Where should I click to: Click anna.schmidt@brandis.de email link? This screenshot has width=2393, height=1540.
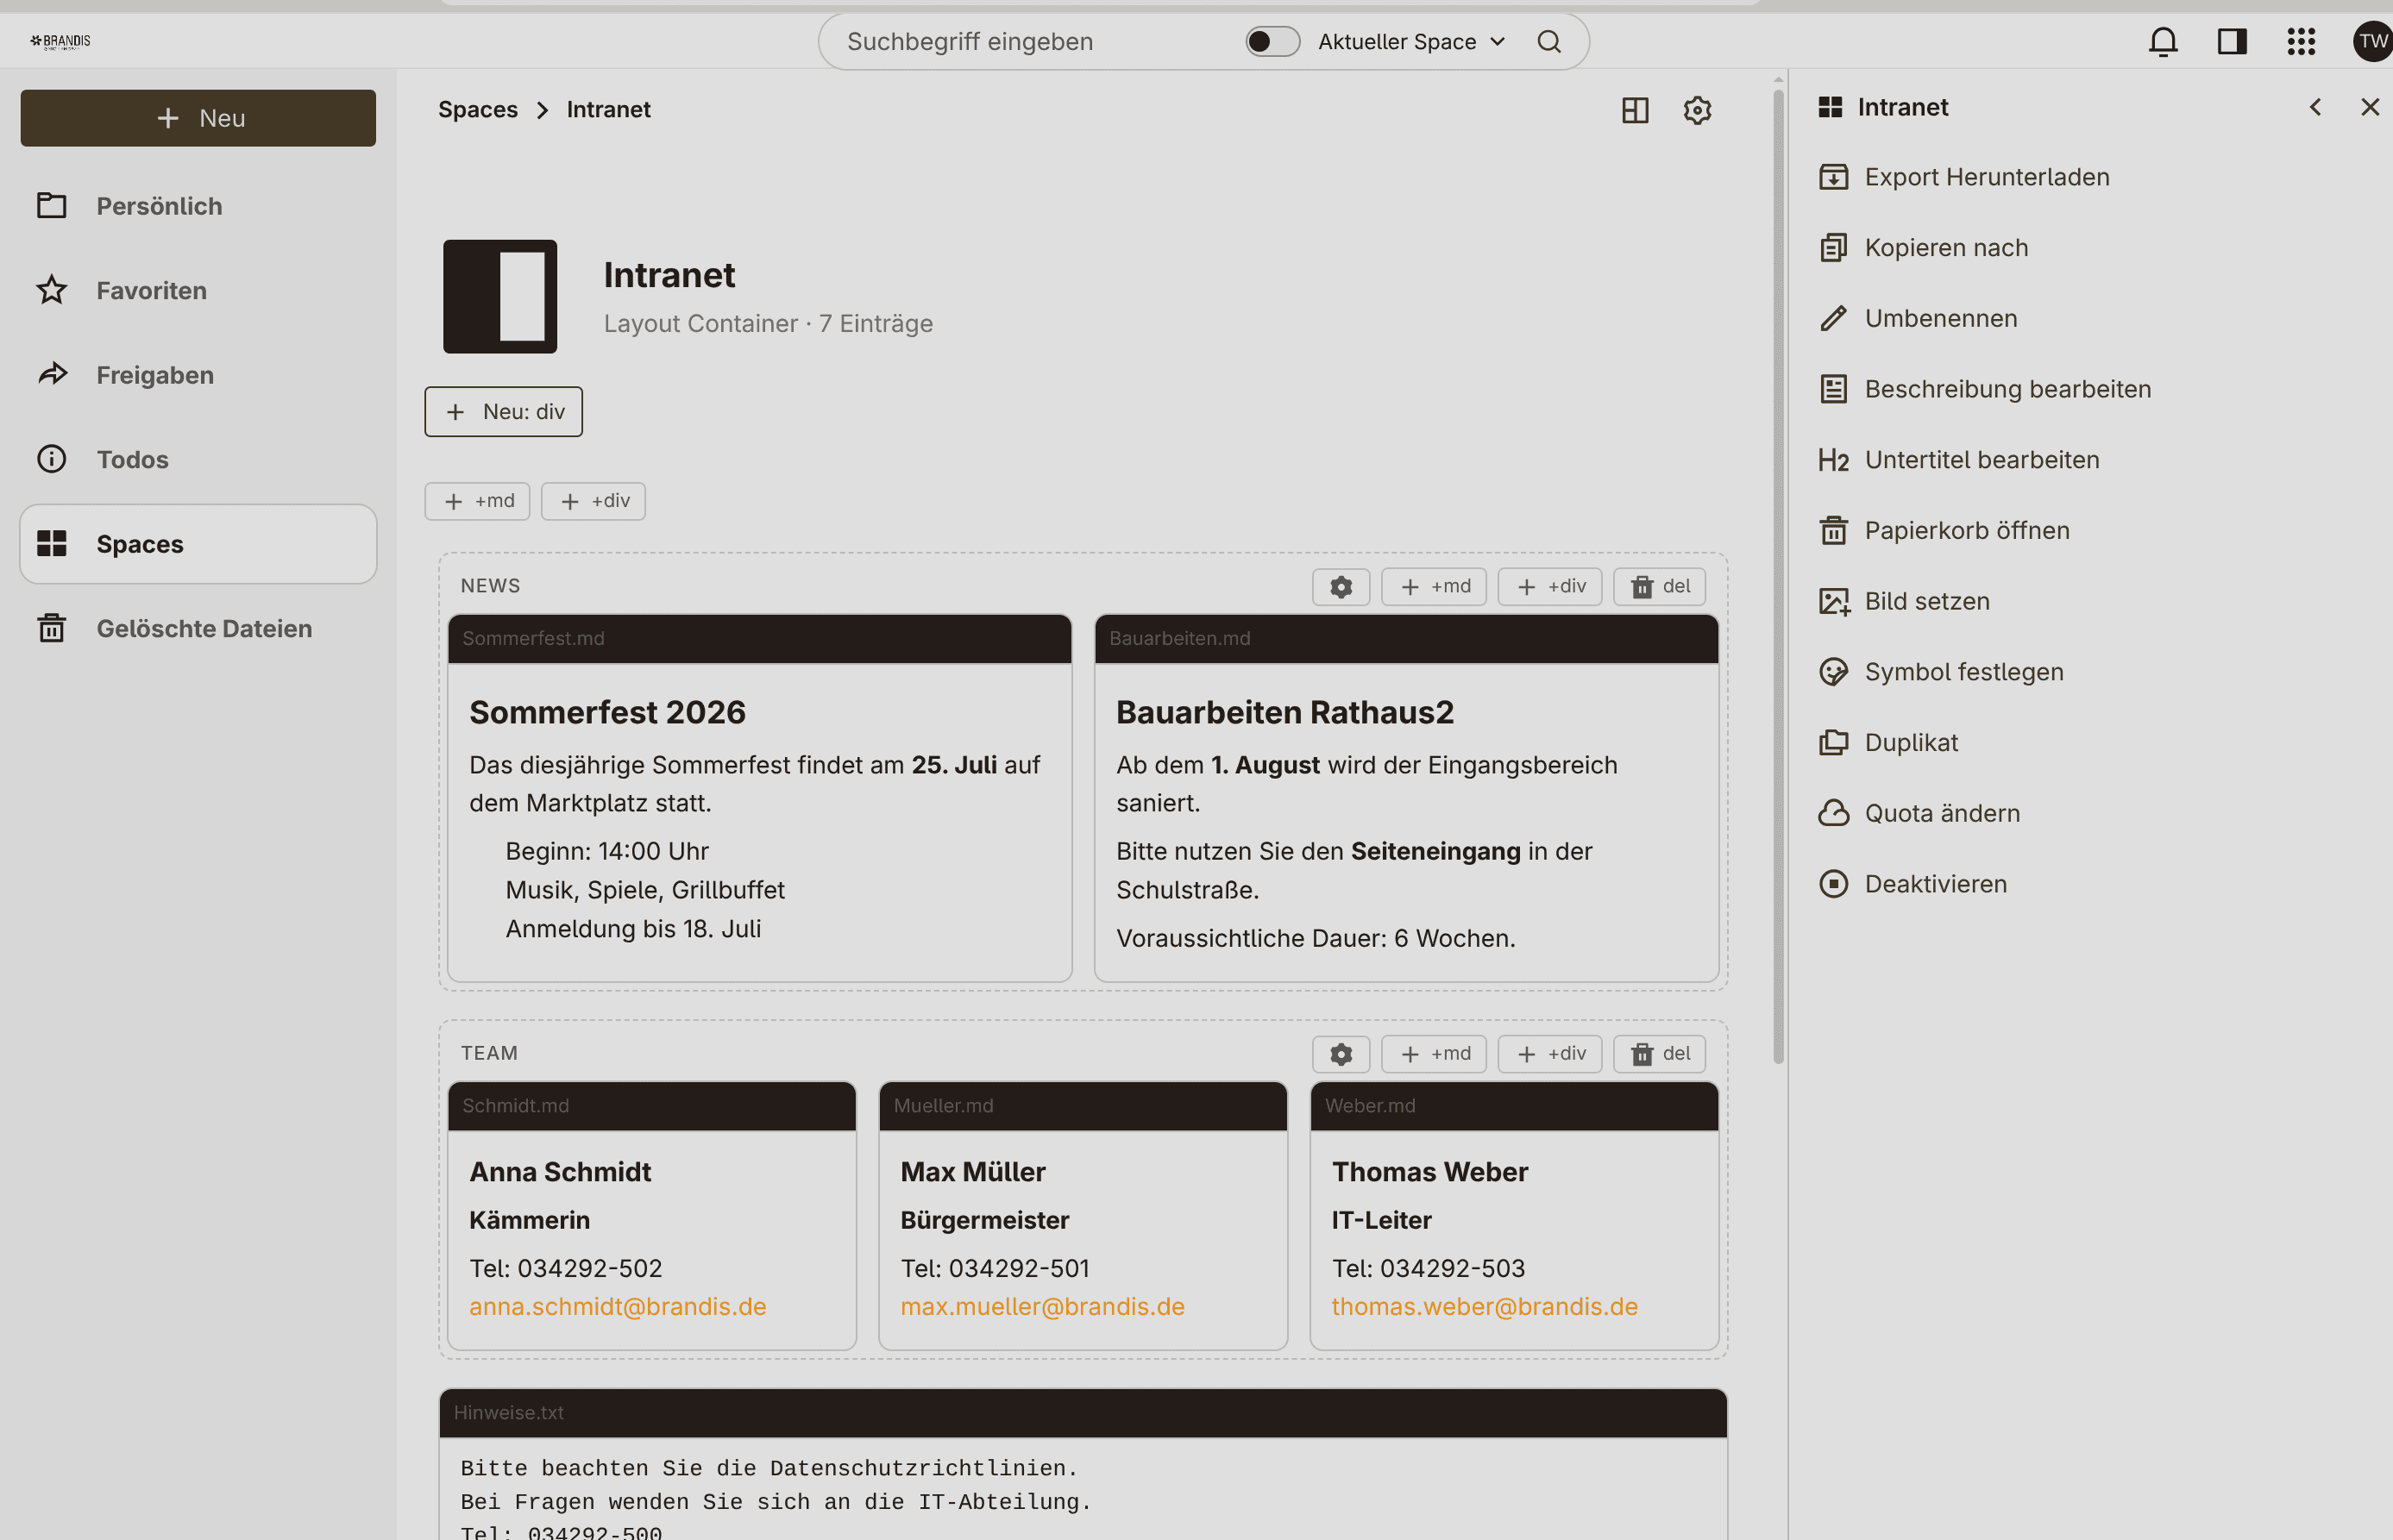pyautogui.click(x=618, y=1307)
